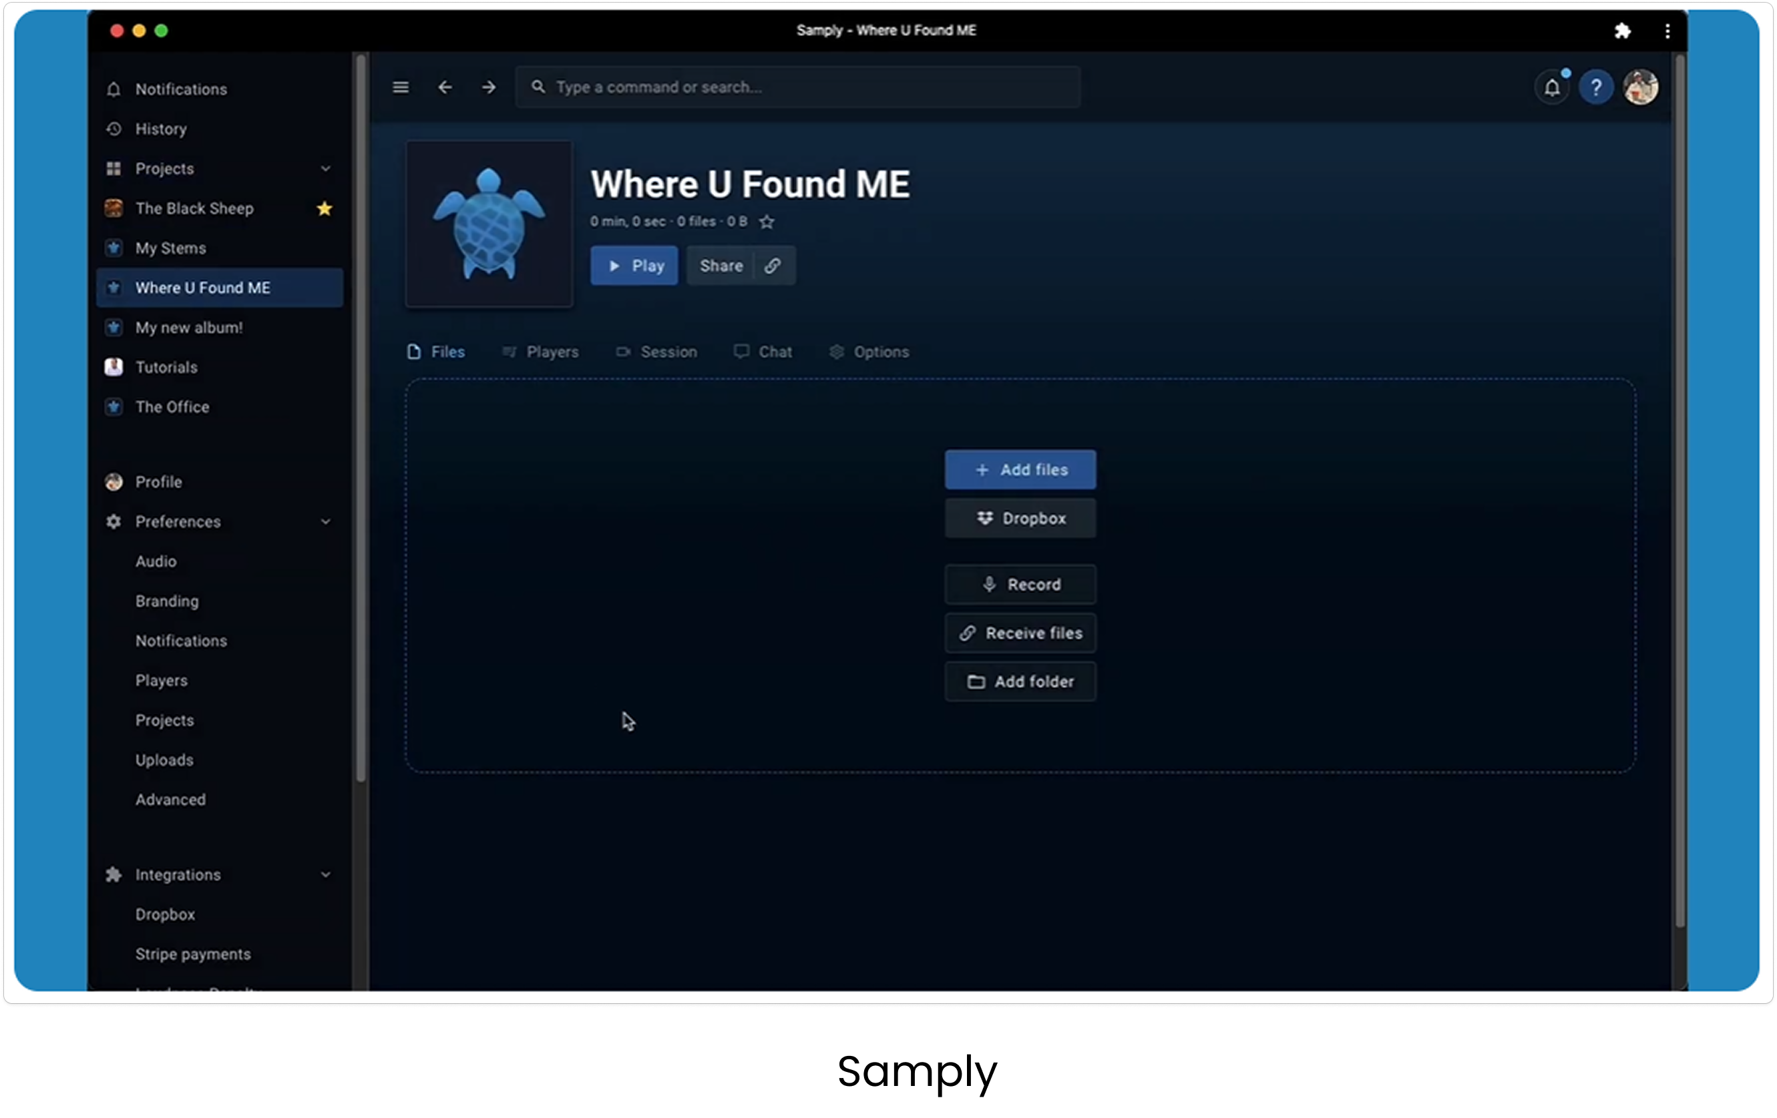Go back with the left arrow icon
The width and height of the screenshot is (1777, 1118).
point(444,87)
